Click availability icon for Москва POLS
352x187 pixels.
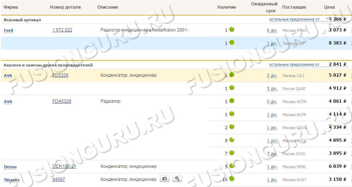click(x=232, y=140)
